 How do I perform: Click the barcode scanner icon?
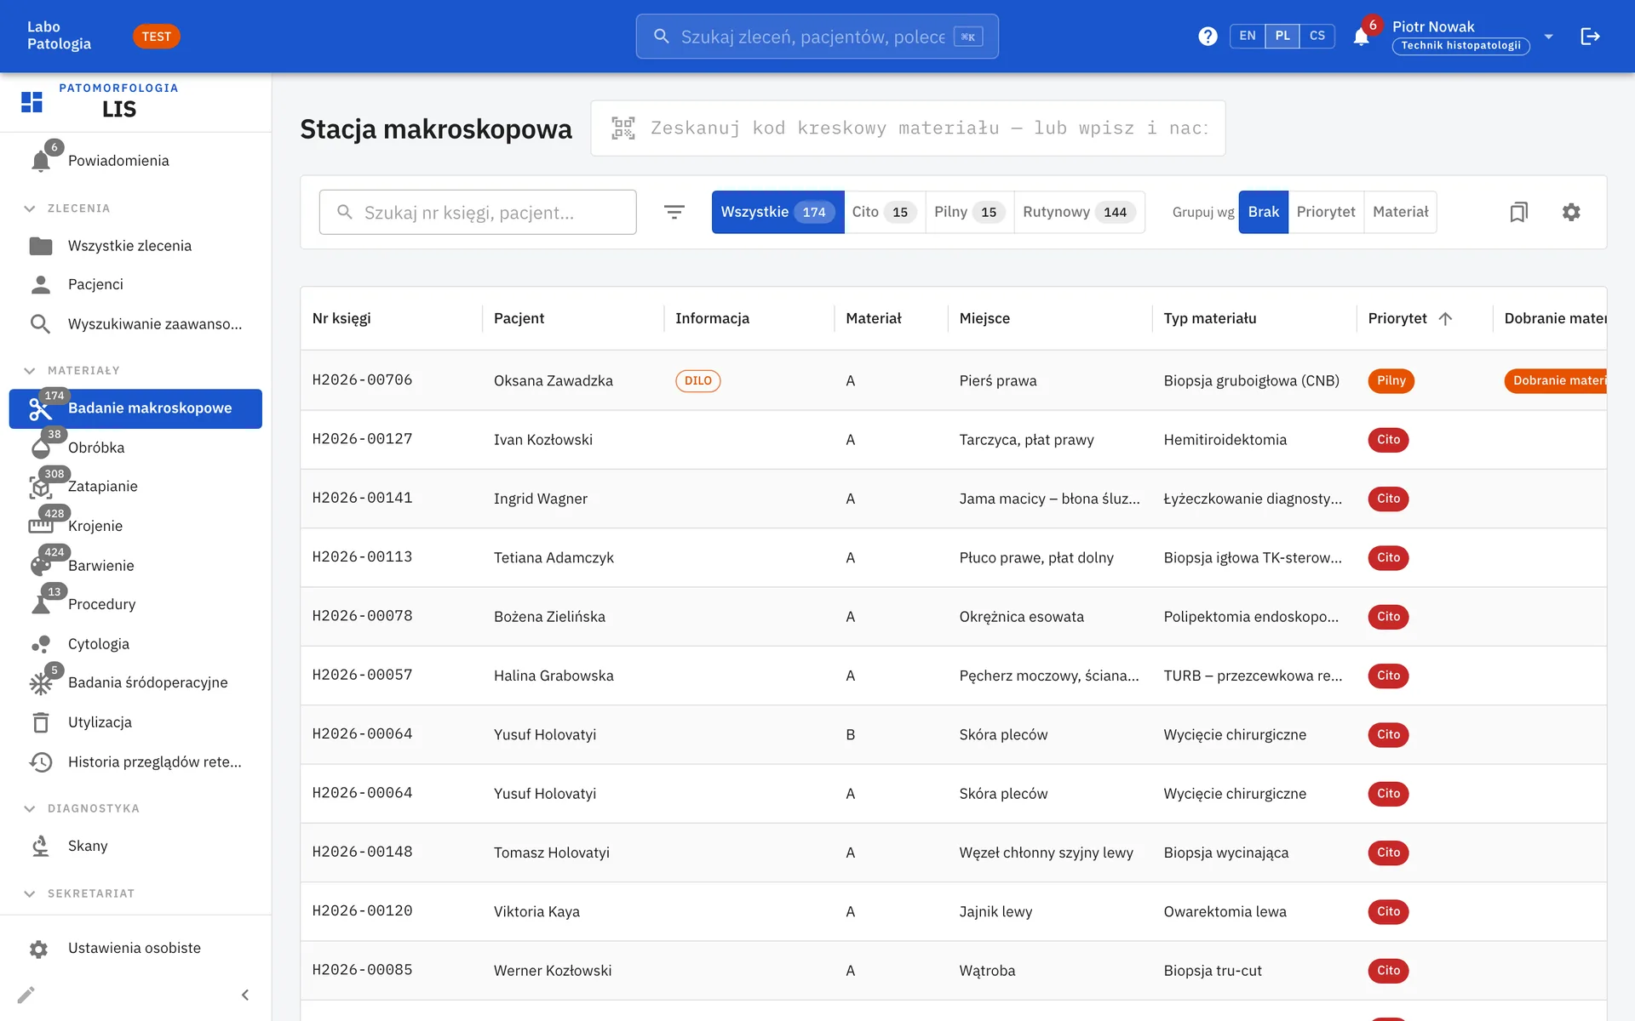click(x=623, y=128)
